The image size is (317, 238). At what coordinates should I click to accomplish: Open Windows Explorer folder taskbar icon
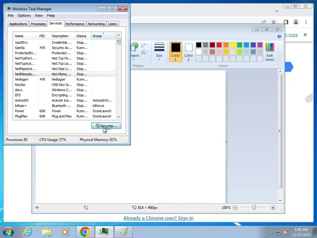[x=47, y=232]
